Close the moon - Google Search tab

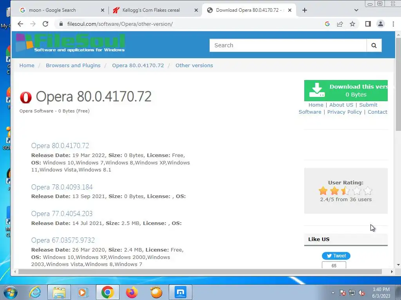103,10
